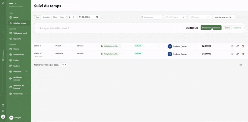Go to next date with right arrow

(74, 17)
